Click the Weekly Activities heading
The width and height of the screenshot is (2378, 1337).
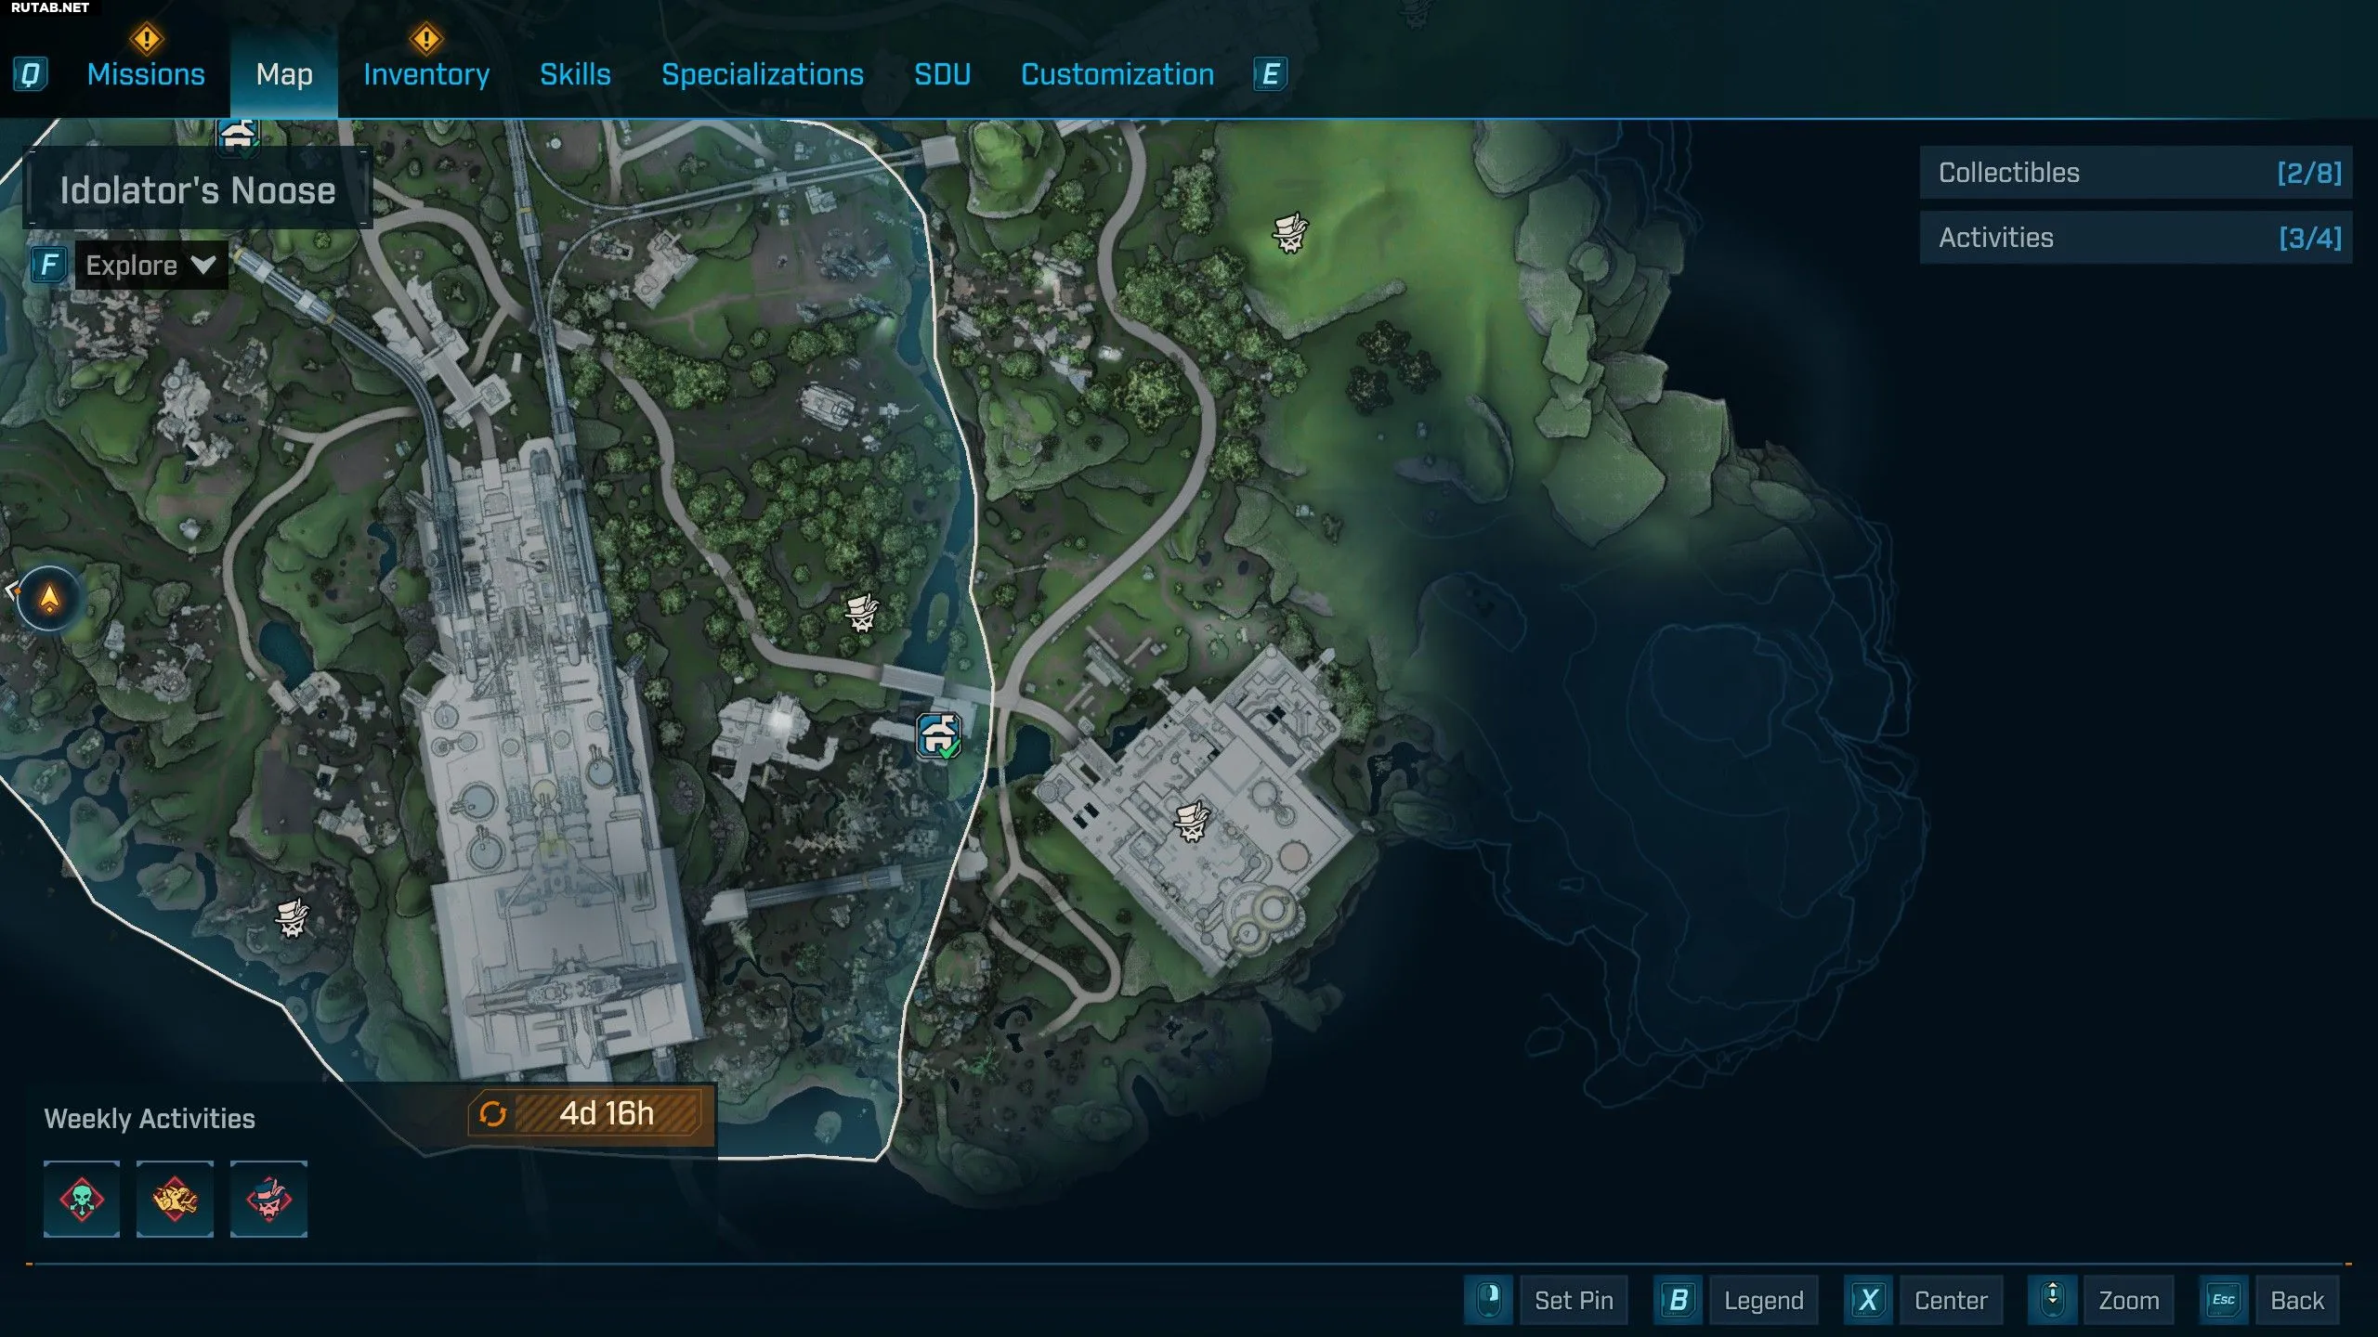point(150,1119)
